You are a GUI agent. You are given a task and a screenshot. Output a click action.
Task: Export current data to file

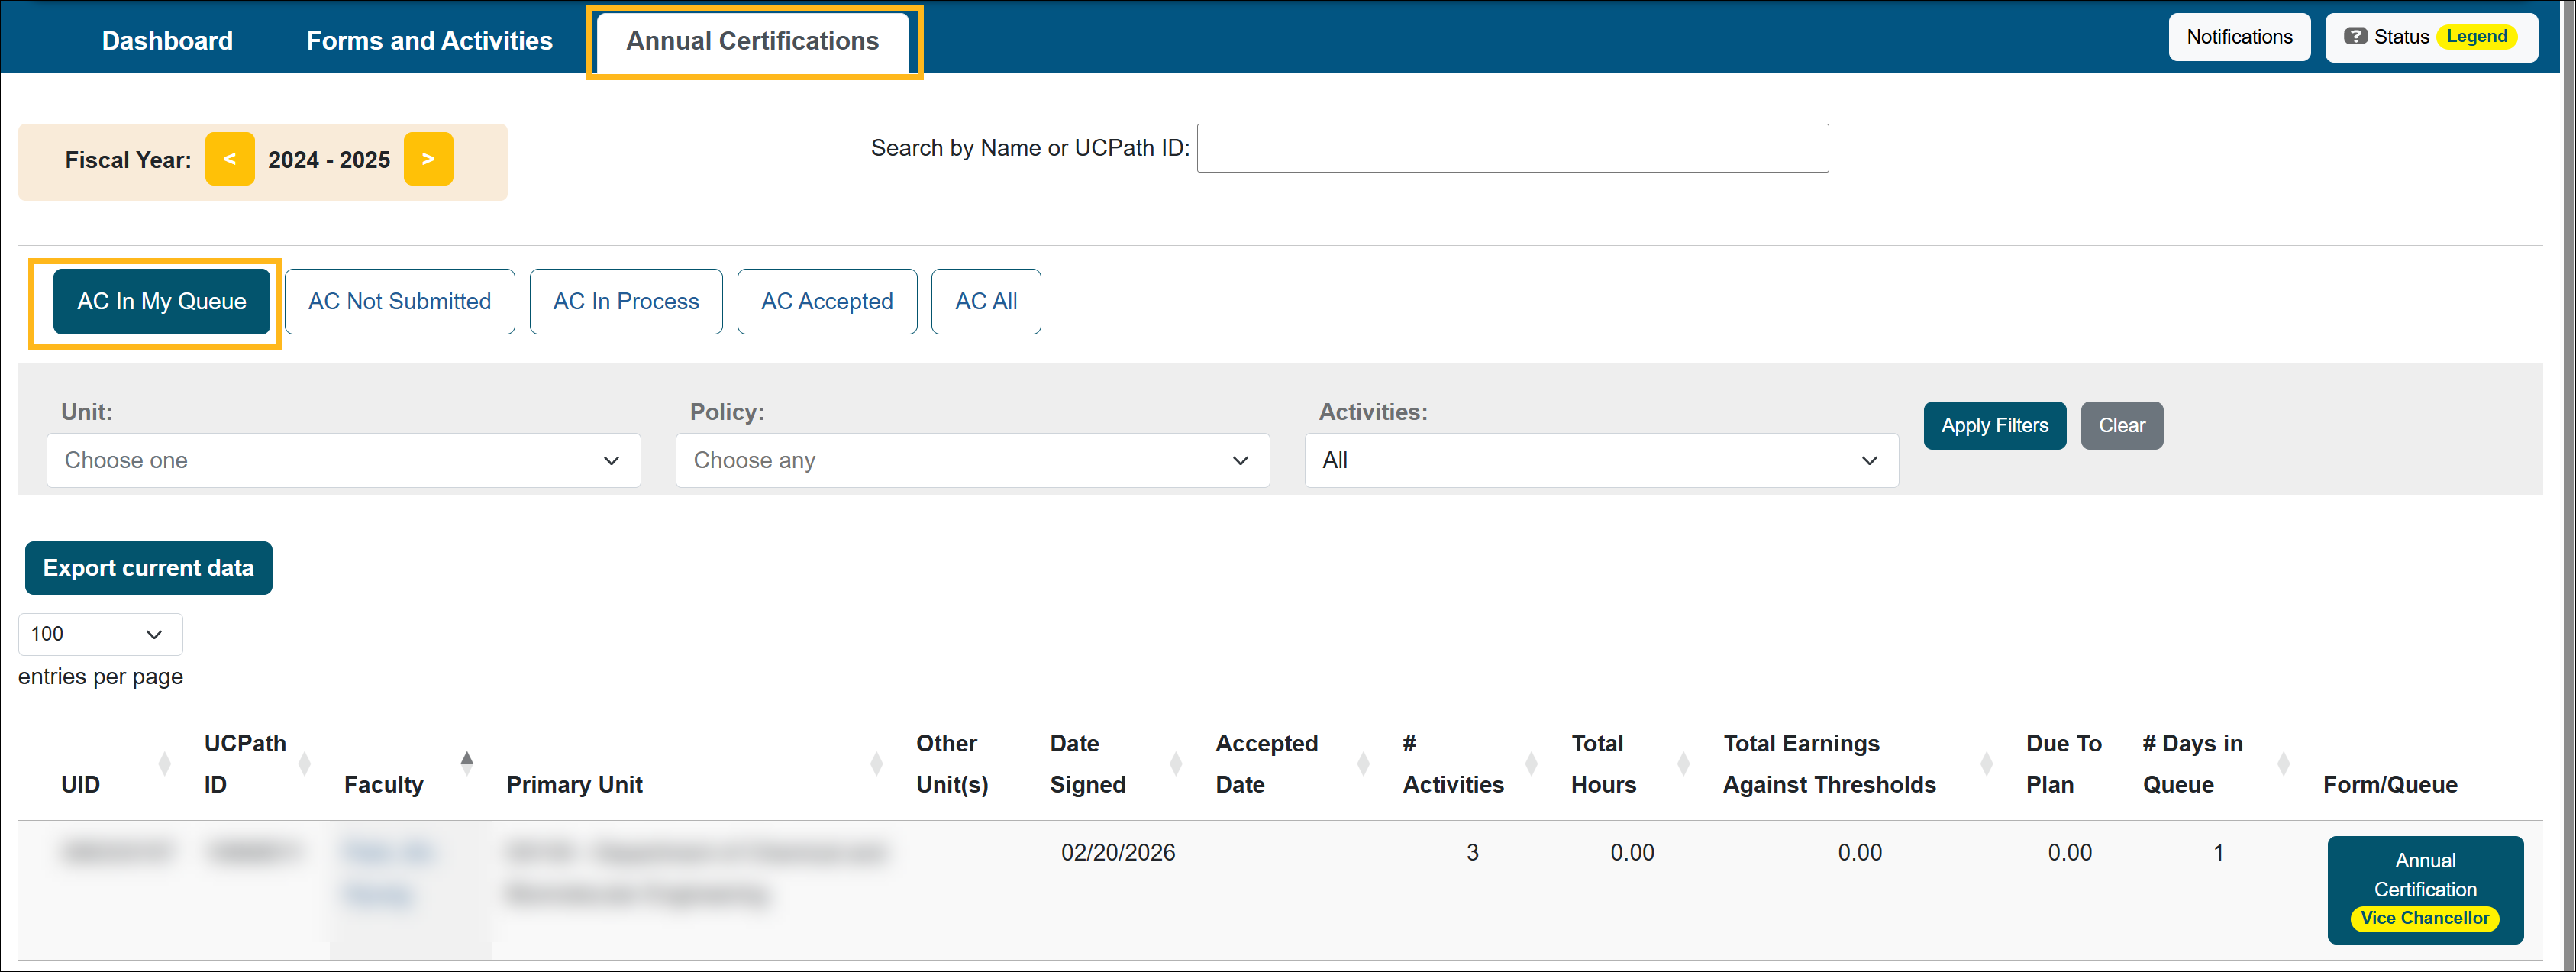click(148, 568)
